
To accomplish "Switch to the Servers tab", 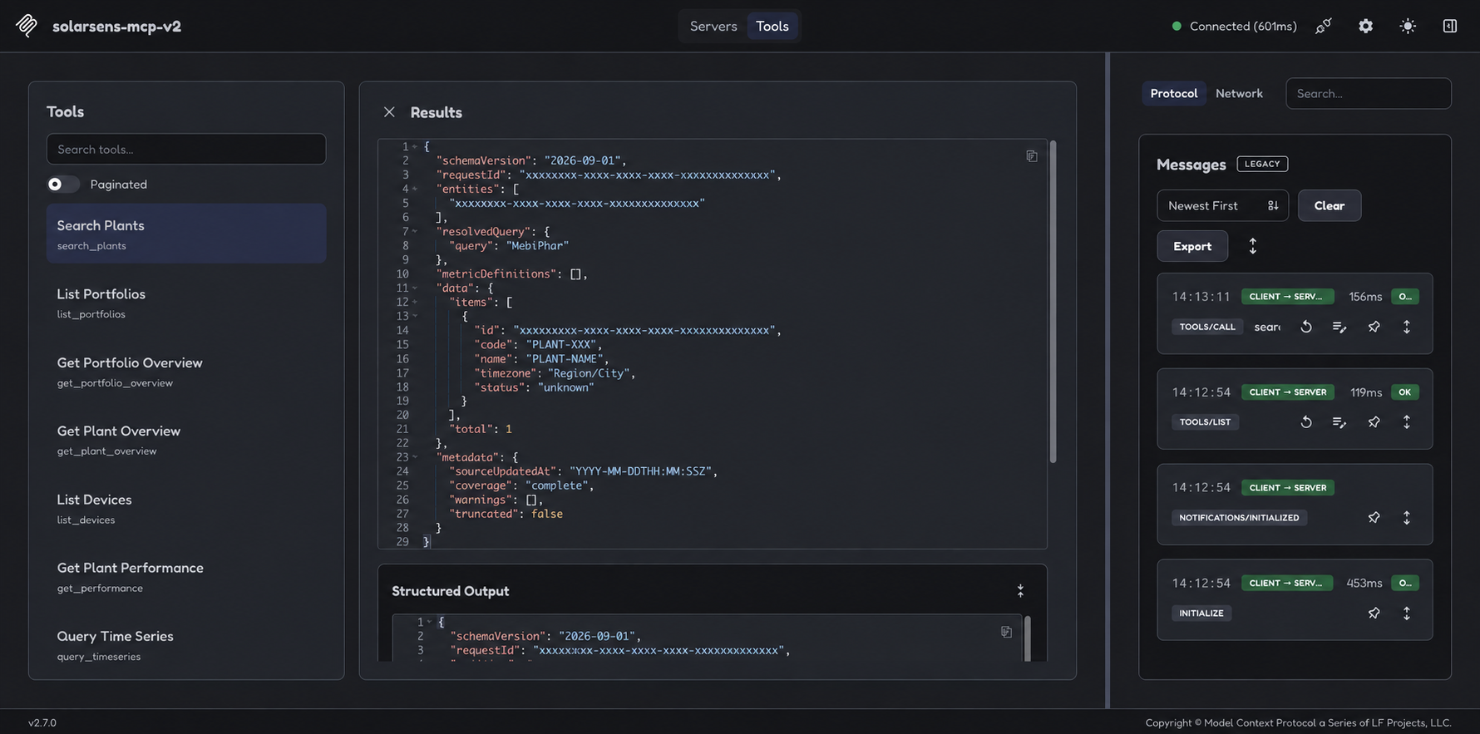I will tap(713, 26).
